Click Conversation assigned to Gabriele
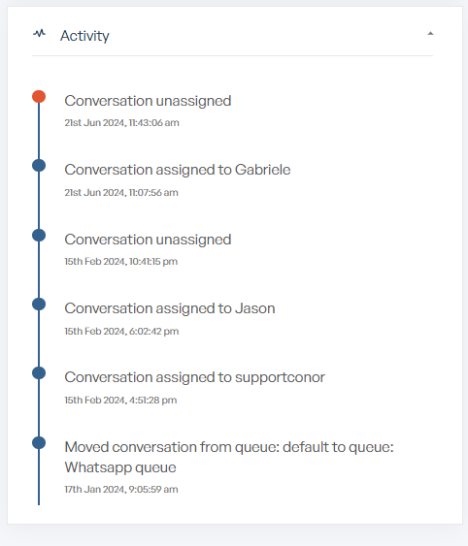This screenshot has height=546, width=468. pos(178,170)
